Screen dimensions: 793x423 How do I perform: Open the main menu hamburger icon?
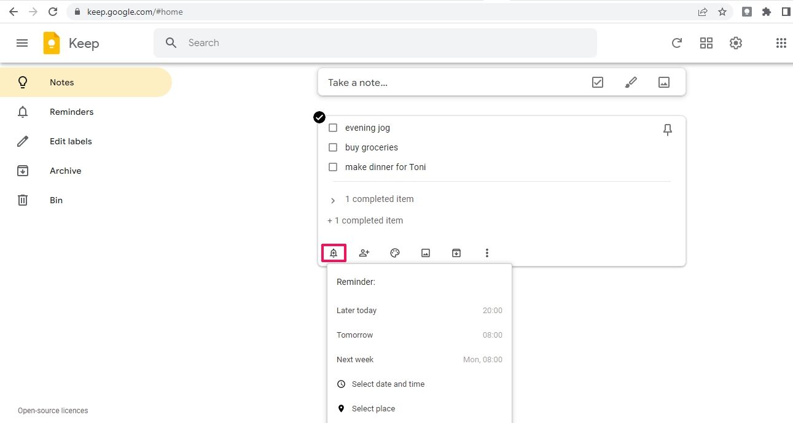coord(22,43)
